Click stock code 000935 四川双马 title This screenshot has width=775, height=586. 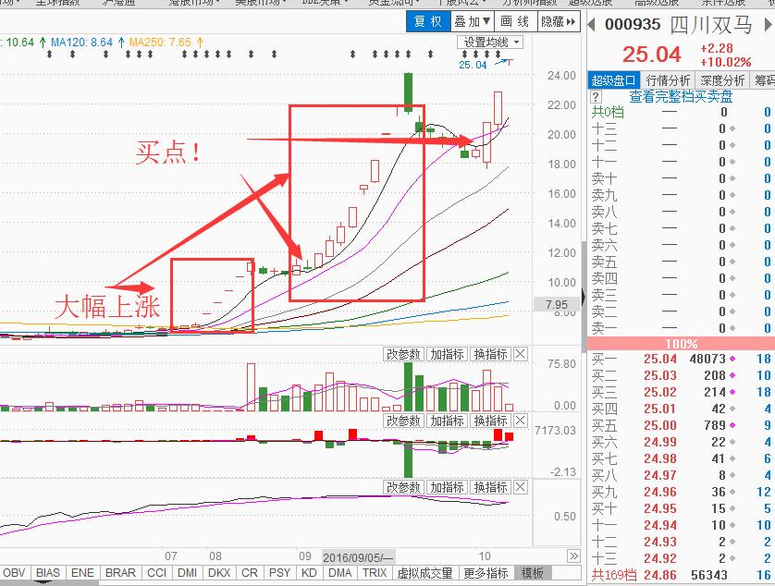point(678,24)
